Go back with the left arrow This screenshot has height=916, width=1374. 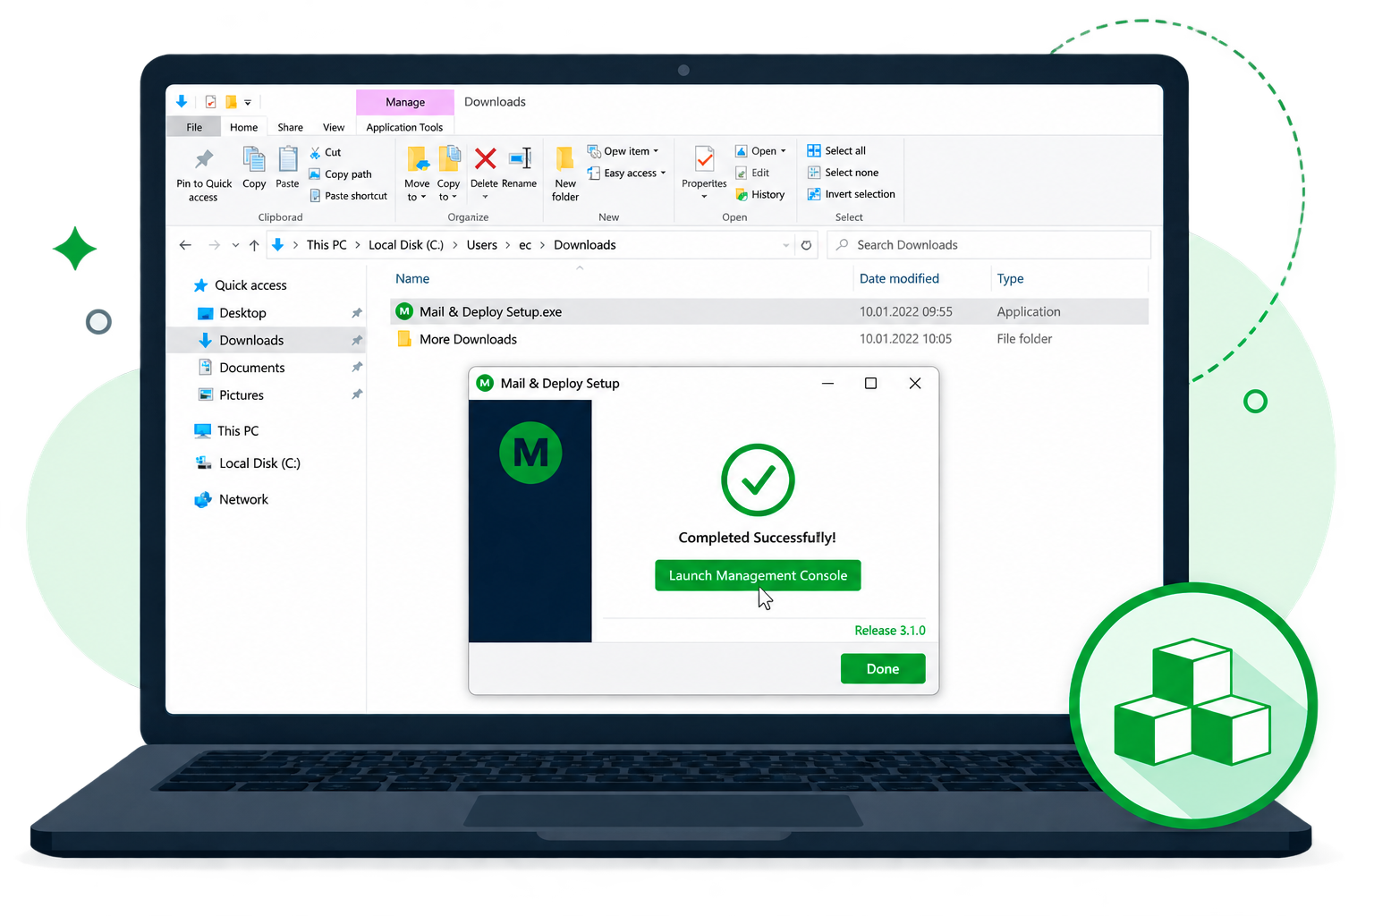pyautogui.click(x=185, y=245)
